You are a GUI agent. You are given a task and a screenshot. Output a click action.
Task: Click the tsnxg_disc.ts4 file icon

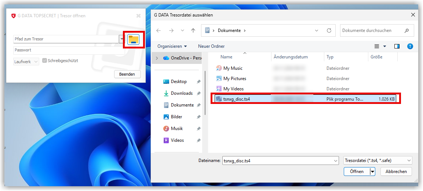219,99
